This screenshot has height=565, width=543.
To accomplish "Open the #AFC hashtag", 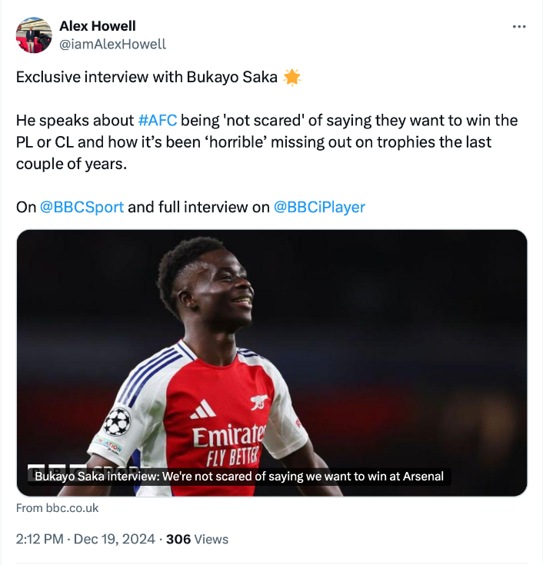I will coord(157,121).
